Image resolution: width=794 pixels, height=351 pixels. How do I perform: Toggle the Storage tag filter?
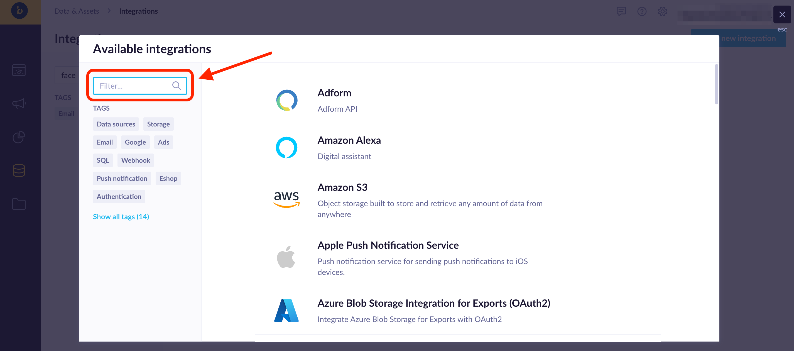tap(158, 124)
